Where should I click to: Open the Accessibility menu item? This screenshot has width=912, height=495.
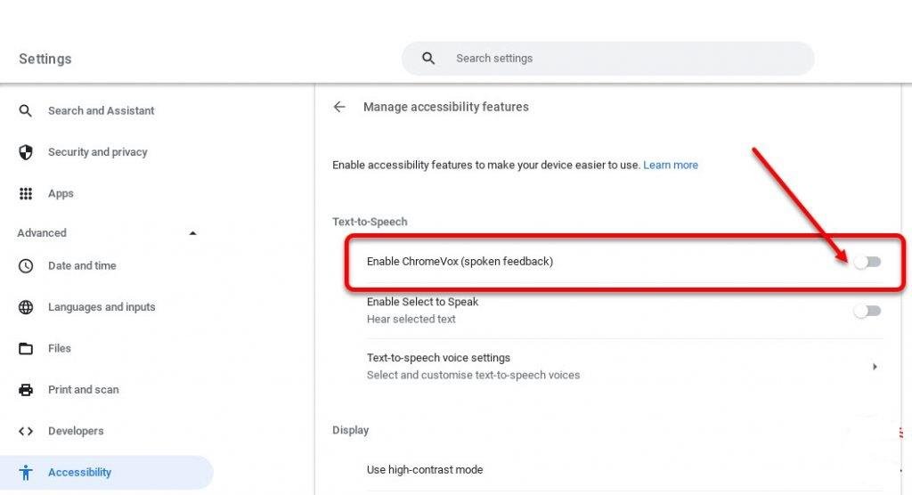click(x=80, y=473)
